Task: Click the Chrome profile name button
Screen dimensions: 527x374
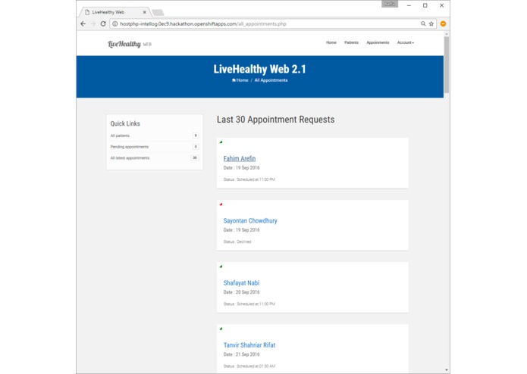Action: pyautogui.click(x=390, y=4)
